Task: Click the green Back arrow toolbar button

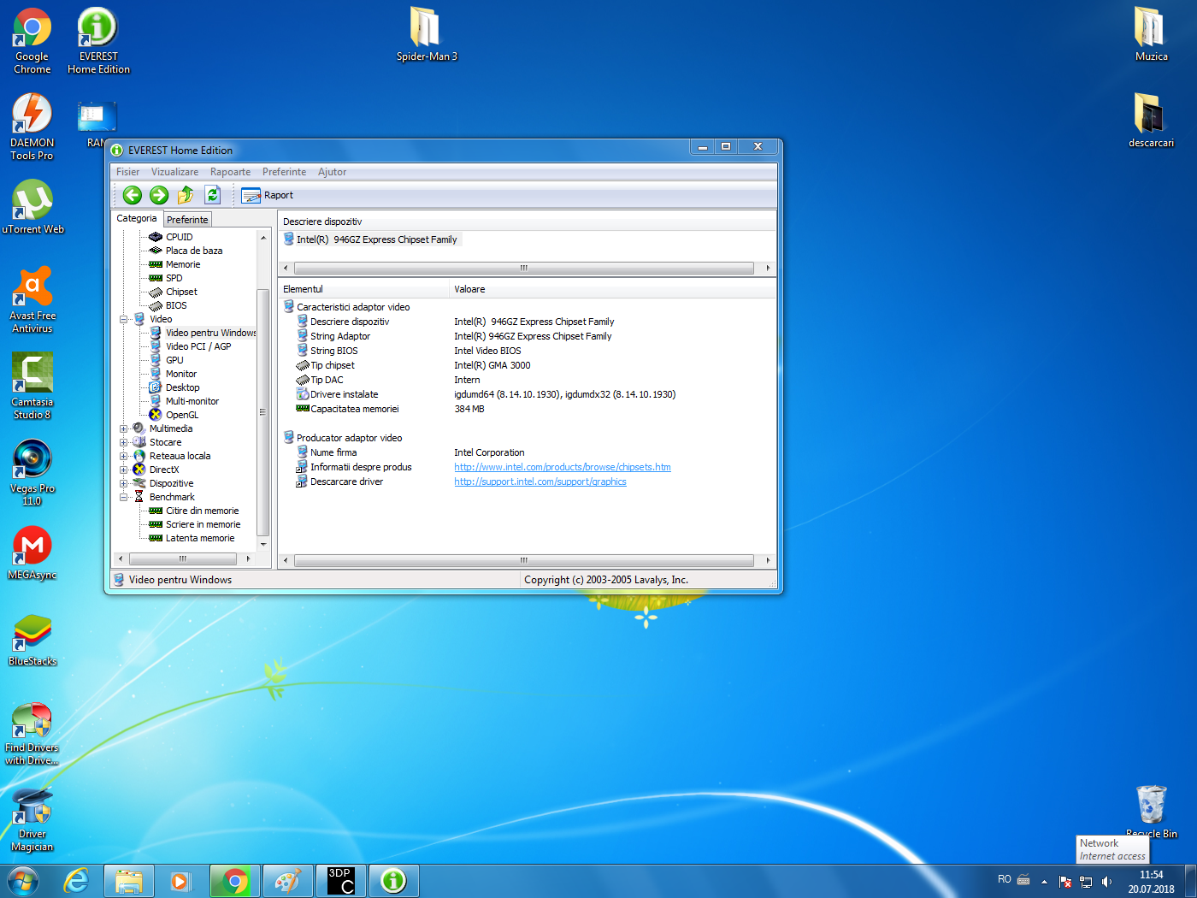Action: 133,195
